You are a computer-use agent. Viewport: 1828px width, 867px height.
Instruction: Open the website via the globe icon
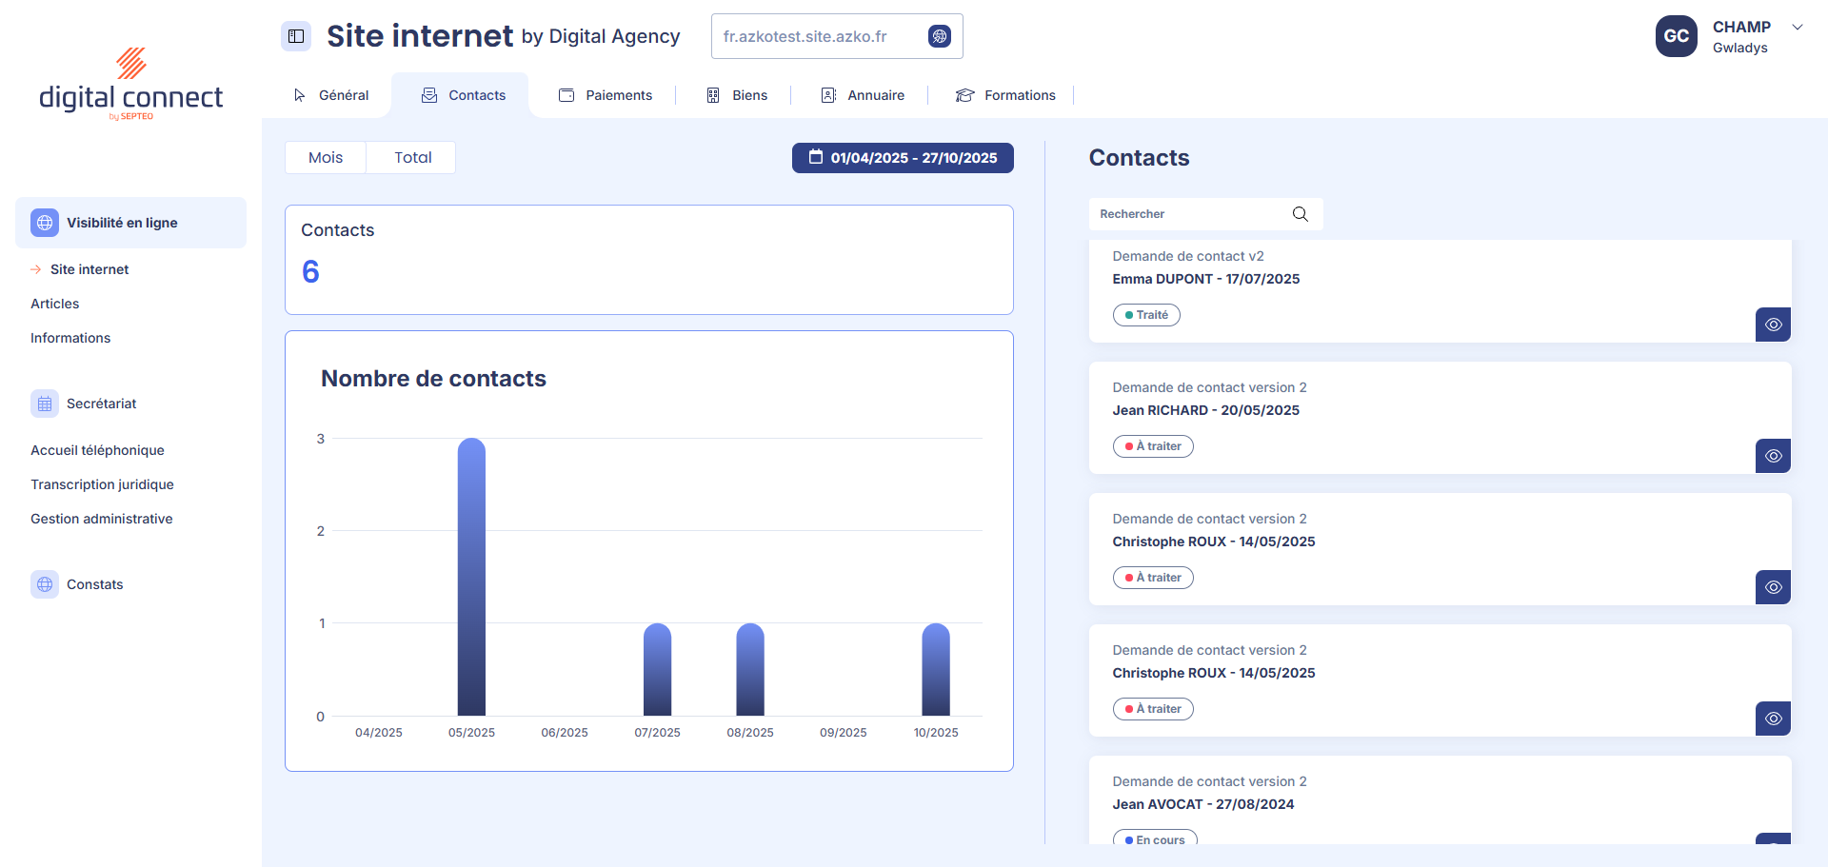point(939,36)
